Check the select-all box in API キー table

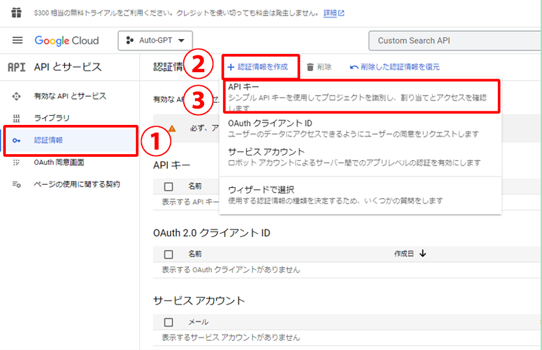pyautogui.click(x=169, y=186)
